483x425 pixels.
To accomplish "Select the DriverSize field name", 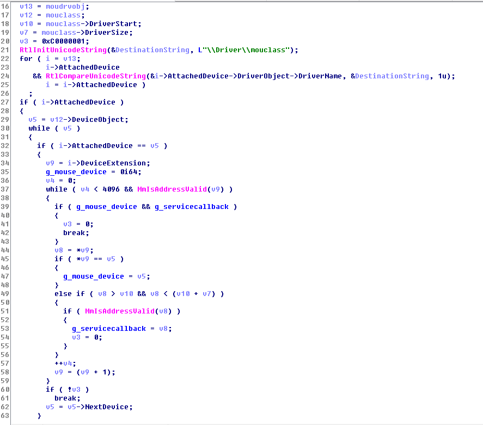I will point(107,33).
